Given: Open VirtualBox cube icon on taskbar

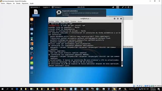Looking at the screenshot, I should coord(109,89).
